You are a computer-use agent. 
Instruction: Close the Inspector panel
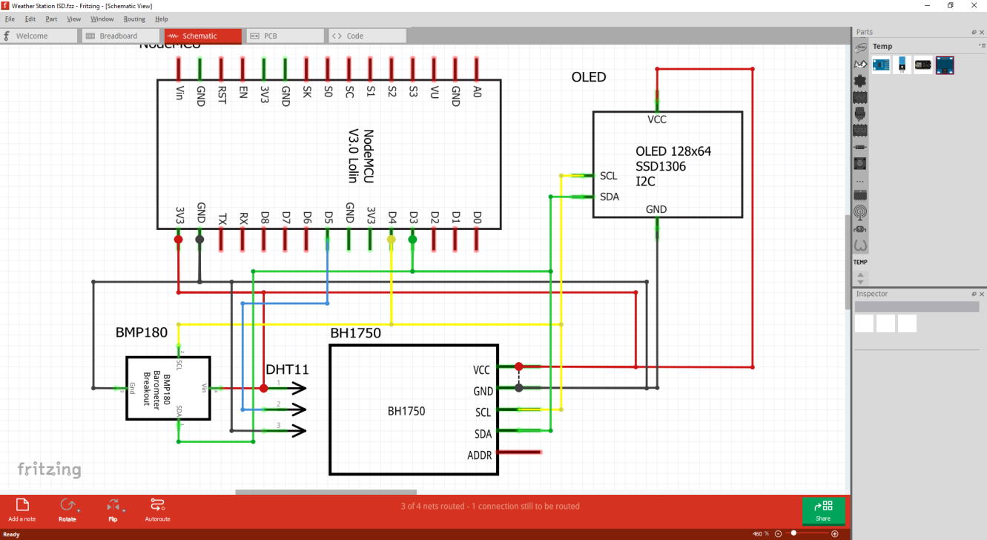click(x=983, y=294)
